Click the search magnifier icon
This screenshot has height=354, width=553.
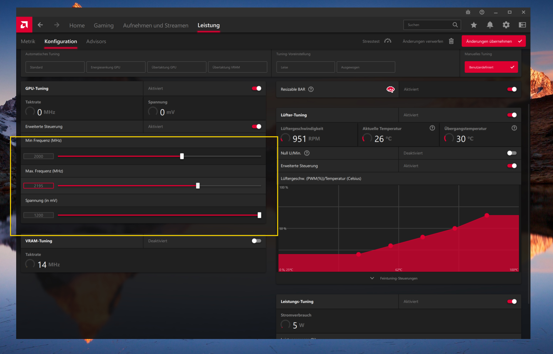pos(455,25)
